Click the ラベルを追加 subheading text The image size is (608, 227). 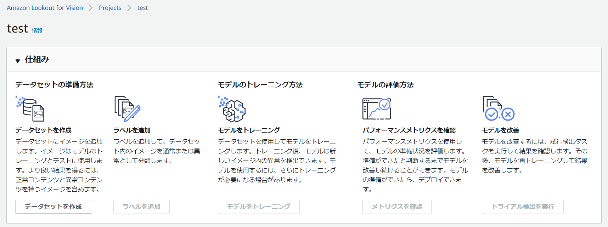(132, 130)
